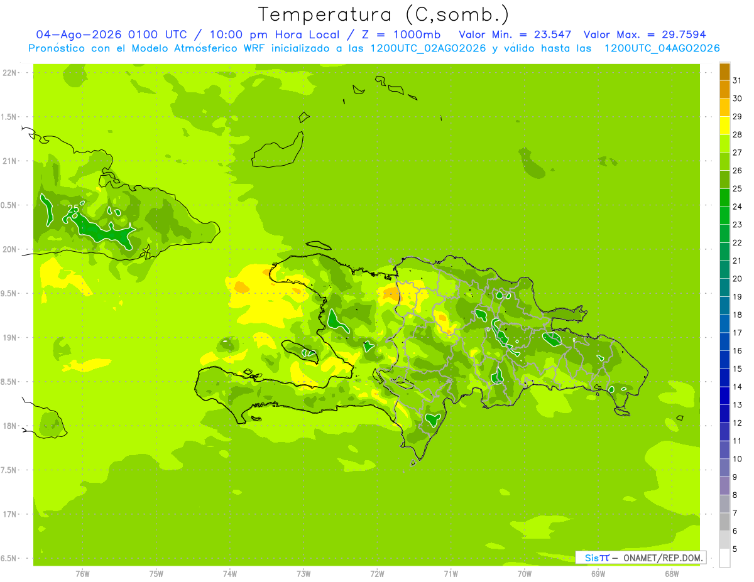Click the colorbar label "31"
The image size is (754, 582).
point(738,80)
